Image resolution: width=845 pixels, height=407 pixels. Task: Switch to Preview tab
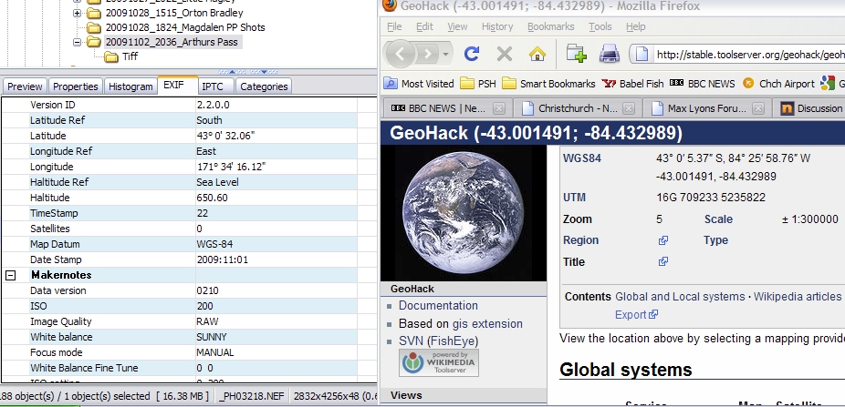25,86
